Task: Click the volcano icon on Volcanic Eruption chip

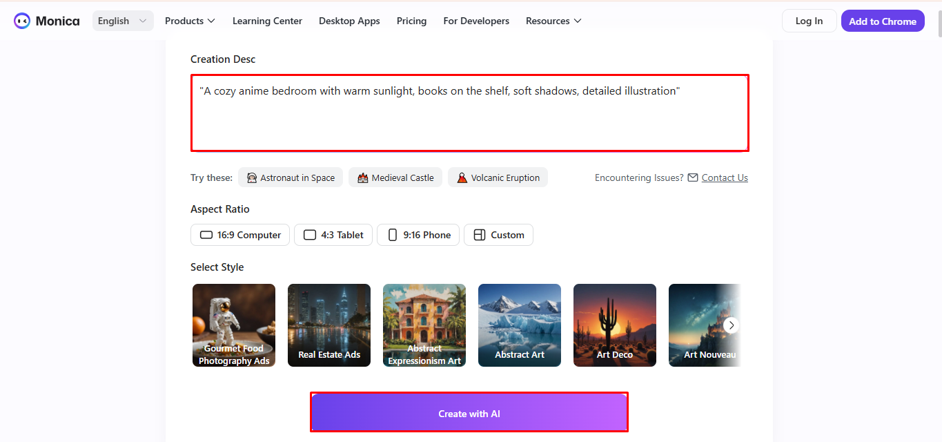Action: pyautogui.click(x=462, y=177)
